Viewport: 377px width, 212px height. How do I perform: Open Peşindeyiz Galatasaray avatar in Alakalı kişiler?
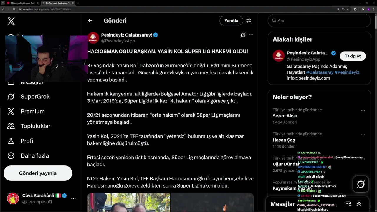(x=278, y=56)
